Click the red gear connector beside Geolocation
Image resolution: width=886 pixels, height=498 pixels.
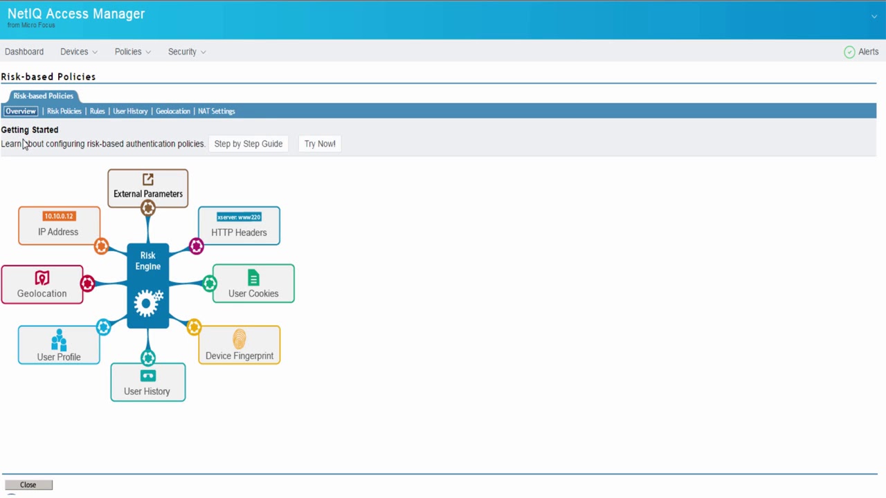click(x=87, y=284)
